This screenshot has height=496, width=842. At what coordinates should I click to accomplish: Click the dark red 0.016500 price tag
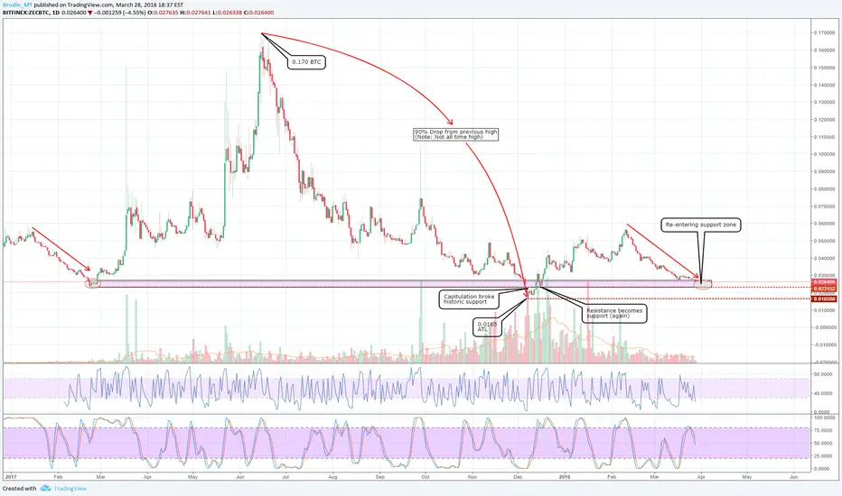[x=824, y=299]
